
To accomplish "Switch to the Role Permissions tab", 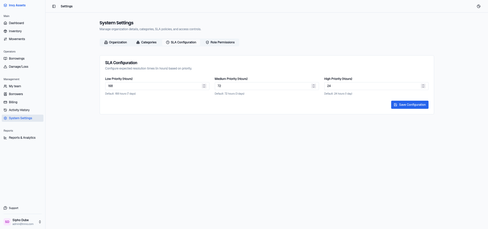I will tap(220, 42).
